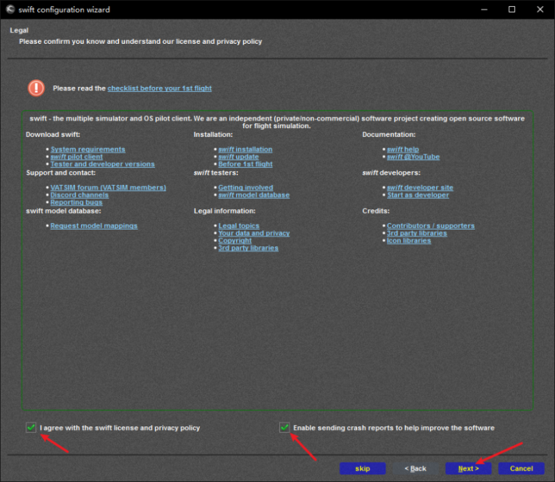Open the checklist before your 1st flight link
The image size is (555, 482).
tap(159, 88)
